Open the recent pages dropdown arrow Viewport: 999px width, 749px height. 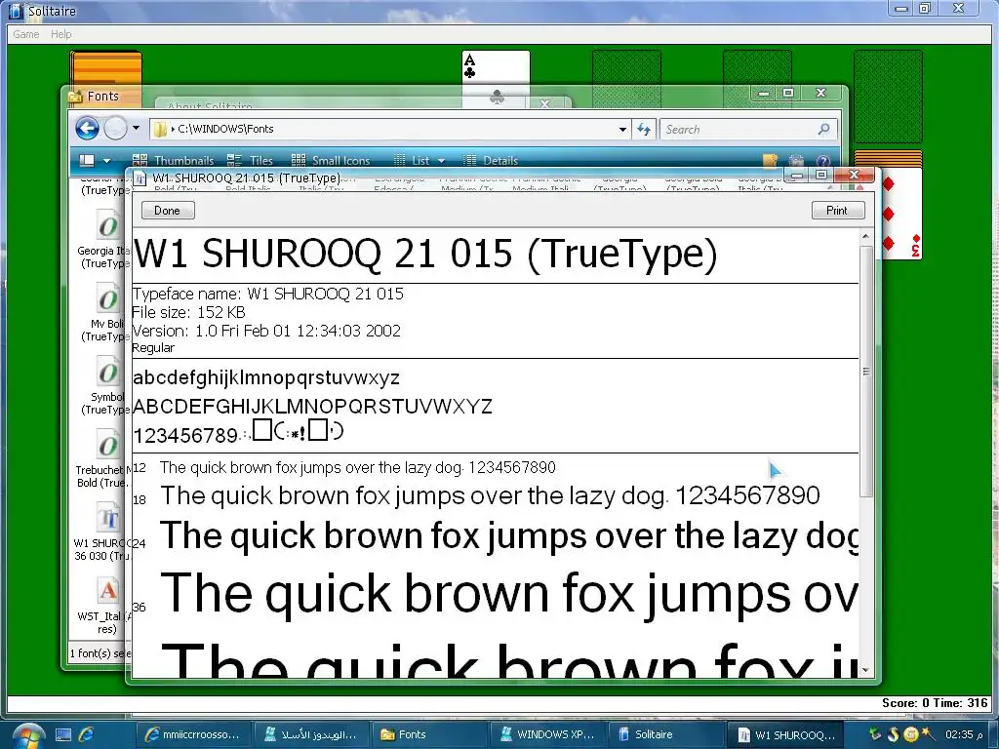click(x=136, y=129)
